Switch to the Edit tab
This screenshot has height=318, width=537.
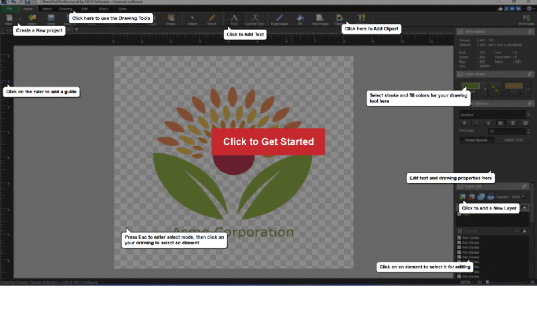point(85,9)
